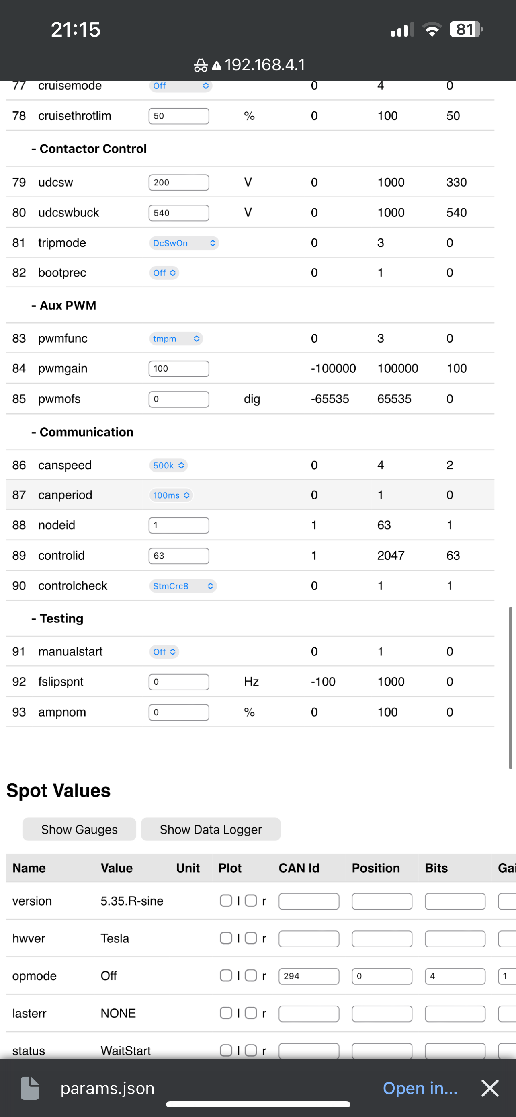The height and width of the screenshot is (1117, 516).
Task: Tap the battery indicator icon
Action: click(466, 29)
